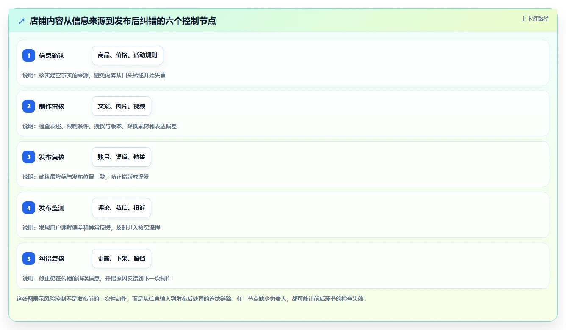
Task: Select the 账号、渠道、链接 chip
Action: click(122, 157)
